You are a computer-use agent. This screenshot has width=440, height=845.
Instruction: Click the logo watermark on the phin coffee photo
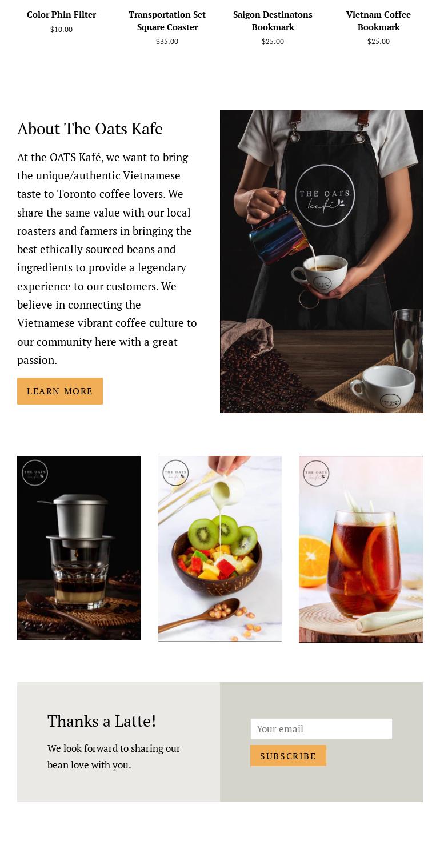tap(35, 473)
